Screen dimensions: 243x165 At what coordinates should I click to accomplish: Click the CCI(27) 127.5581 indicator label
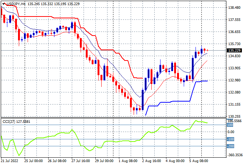click(16, 122)
